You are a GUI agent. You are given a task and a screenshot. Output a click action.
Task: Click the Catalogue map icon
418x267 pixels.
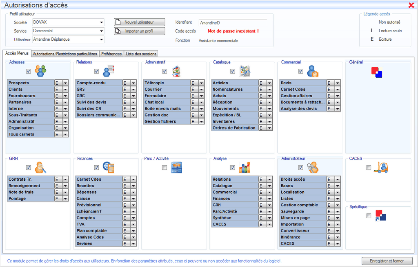click(x=245, y=71)
